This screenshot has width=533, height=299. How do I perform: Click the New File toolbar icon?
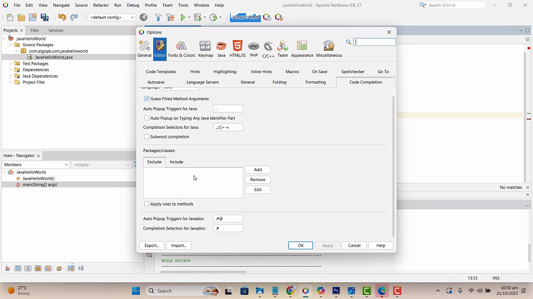pyautogui.click(x=10, y=17)
